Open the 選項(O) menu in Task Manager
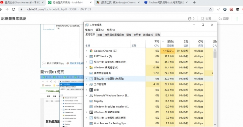243x127 pixels. click(x=100, y=30)
